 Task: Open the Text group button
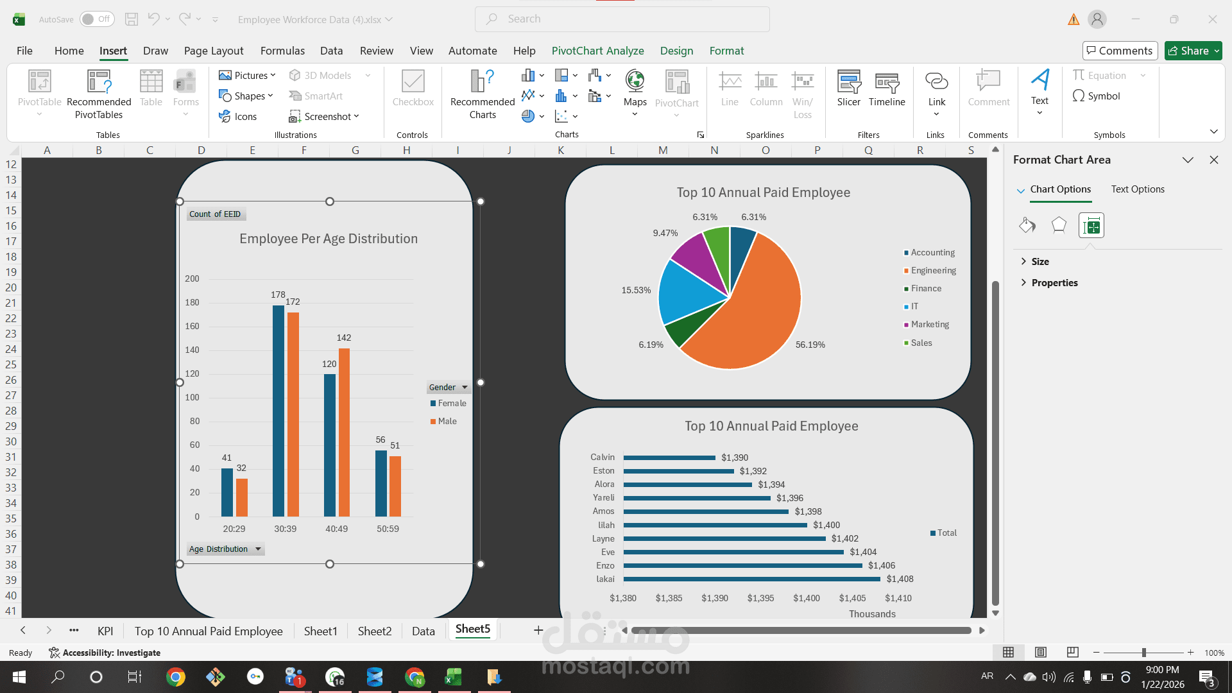click(x=1039, y=92)
